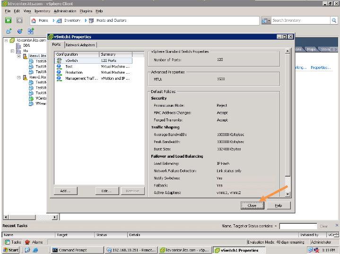340x254 pixels.
Task: Click the Close button in dialog
Action: pos(252,205)
